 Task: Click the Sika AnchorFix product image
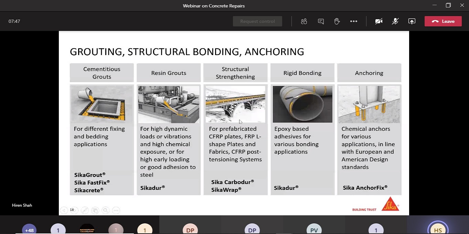pos(369,104)
